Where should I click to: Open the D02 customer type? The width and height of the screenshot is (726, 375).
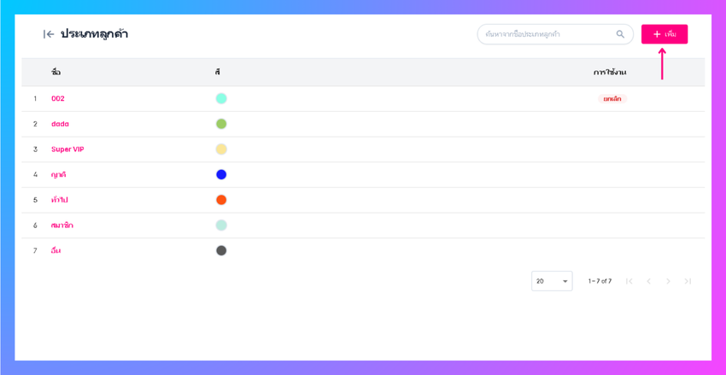[58, 99]
